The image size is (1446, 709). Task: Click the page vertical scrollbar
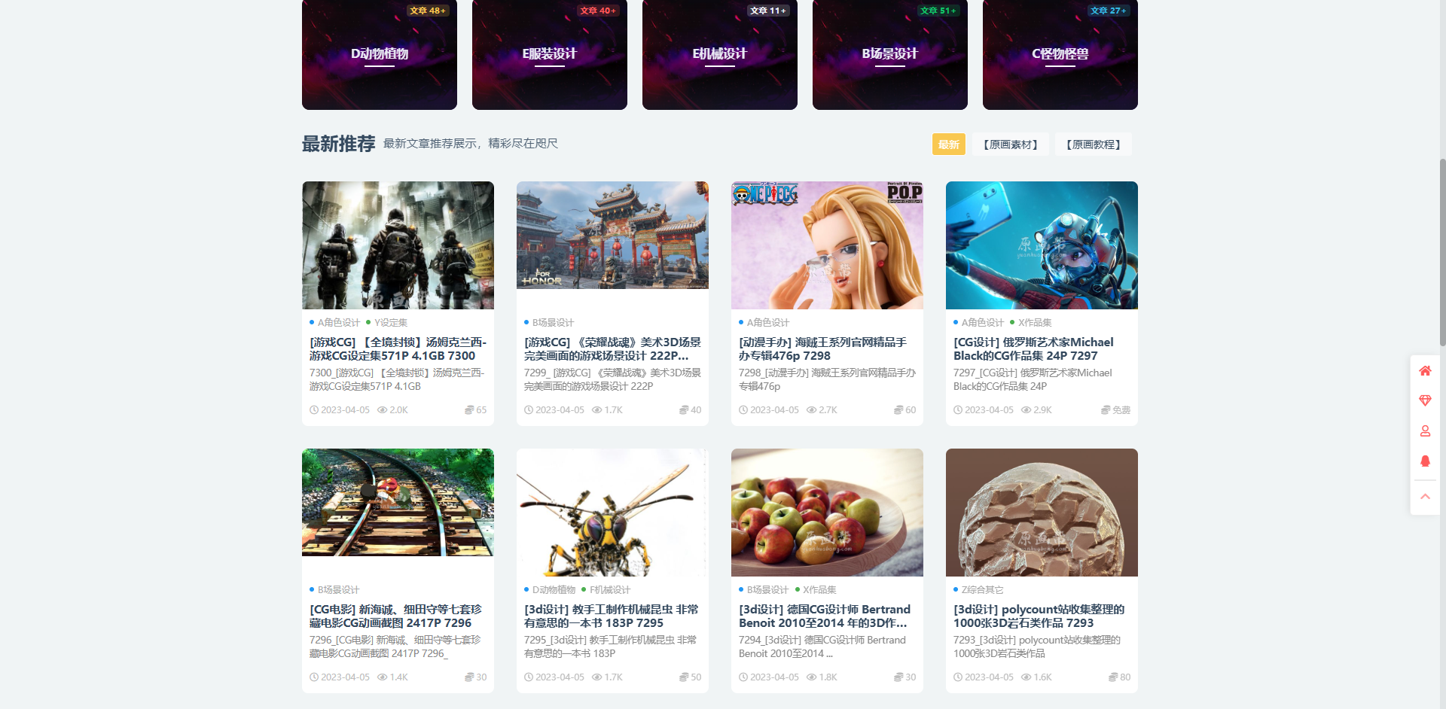(1441, 248)
